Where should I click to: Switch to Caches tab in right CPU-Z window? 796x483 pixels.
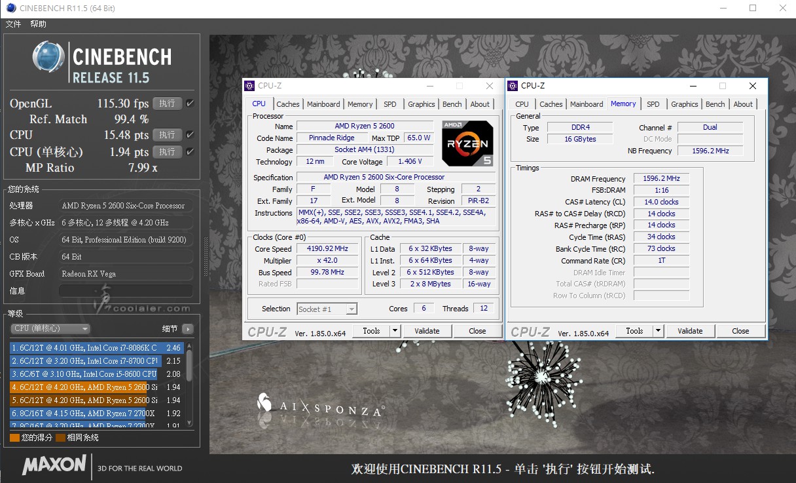[551, 104]
